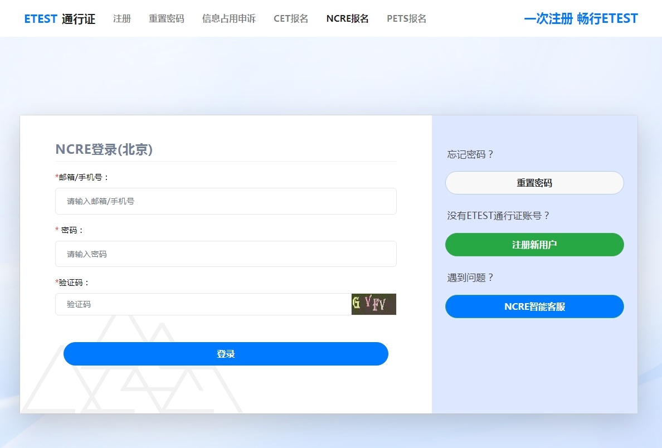Open the 注册 nav item
Screen dimensions: 662x448
122,19
